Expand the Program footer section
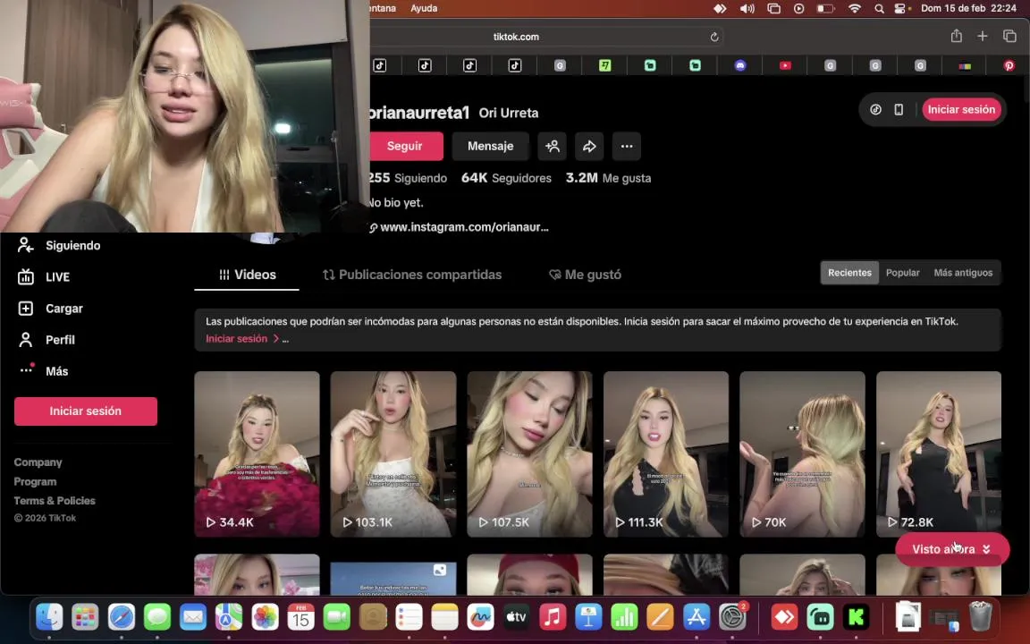The height and width of the screenshot is (644, 1030). [35, 481]
